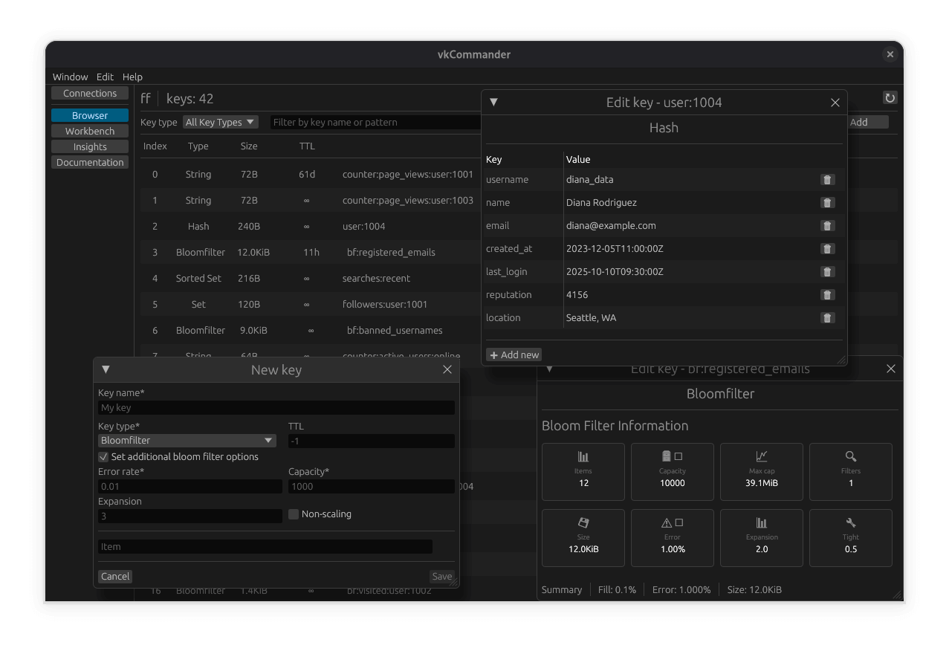949x651 pixels.
Task: Click the Filters magnifier icon
Action: click(850, 458)
